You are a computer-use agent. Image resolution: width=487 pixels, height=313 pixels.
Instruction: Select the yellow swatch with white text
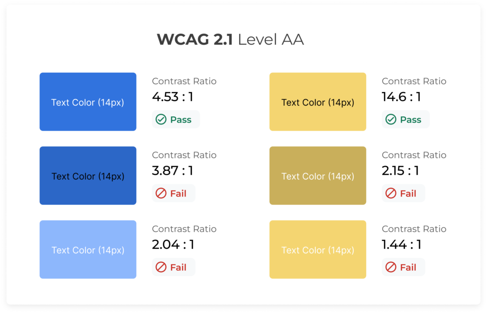click(318, 249)
